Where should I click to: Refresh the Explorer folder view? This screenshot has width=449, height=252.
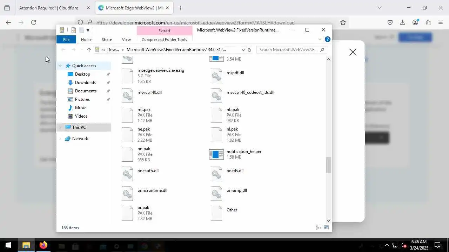[x=249, y=50]
